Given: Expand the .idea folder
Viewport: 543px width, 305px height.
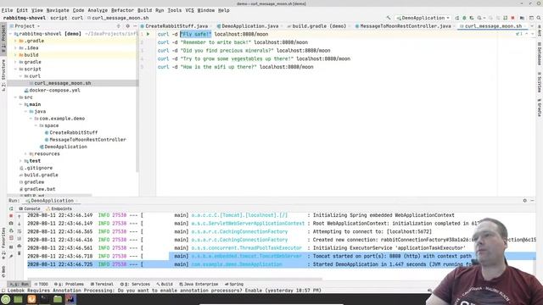Looking at the screenshot, I should (x=15, y=47).
